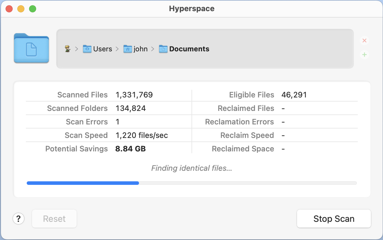383x240 pixels.
Task: Click the scan progress bar
Action: point(191,183)
